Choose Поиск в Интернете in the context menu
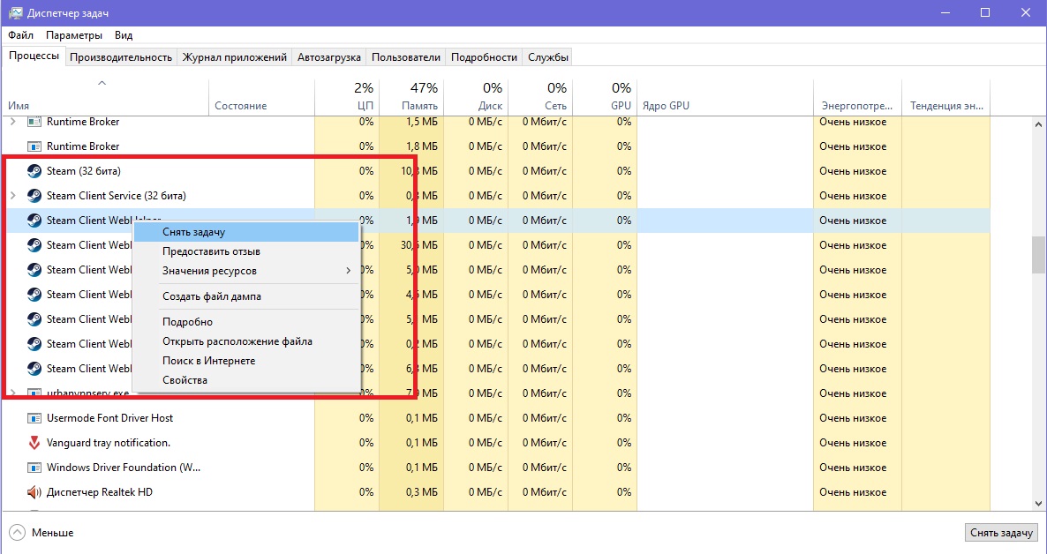The height and width of the screenshot is (554, 1047). click(246, 361)
